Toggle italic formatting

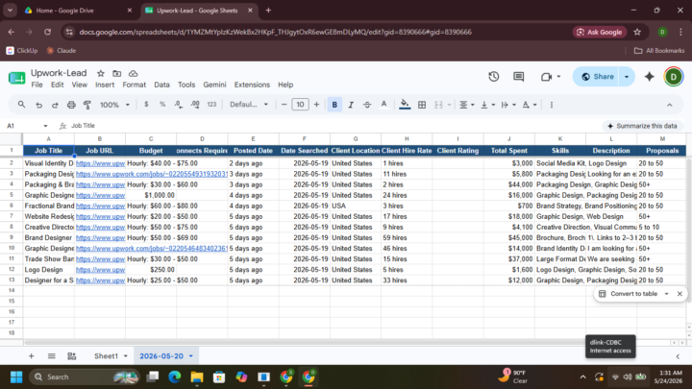351,105
